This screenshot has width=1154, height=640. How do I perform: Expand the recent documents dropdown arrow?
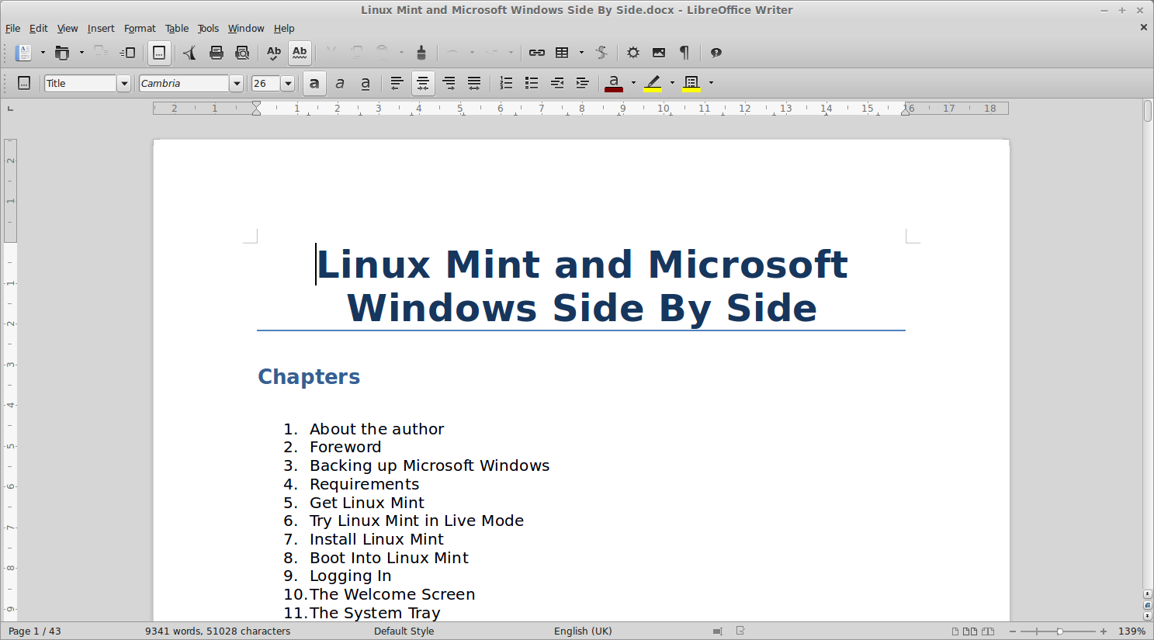(81, 53)
